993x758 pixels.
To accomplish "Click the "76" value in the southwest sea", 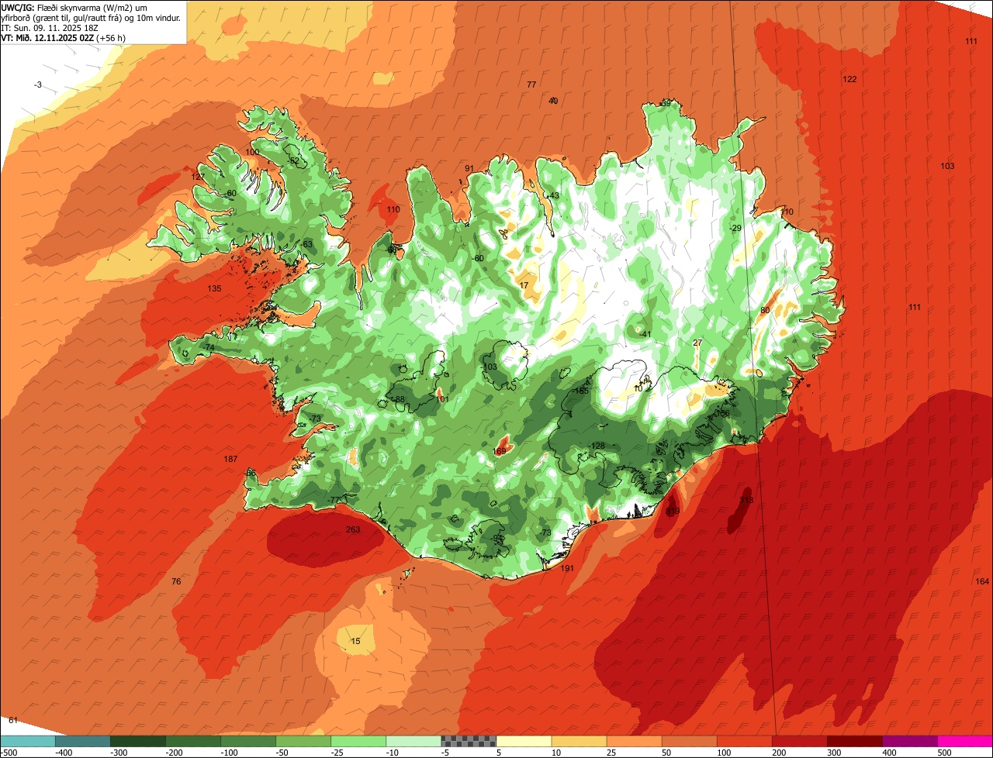I will point(176,582).
